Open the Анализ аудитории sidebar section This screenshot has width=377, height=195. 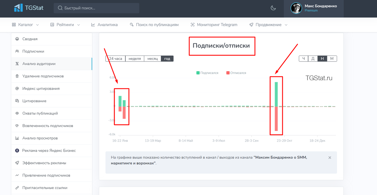pos(52,64)
